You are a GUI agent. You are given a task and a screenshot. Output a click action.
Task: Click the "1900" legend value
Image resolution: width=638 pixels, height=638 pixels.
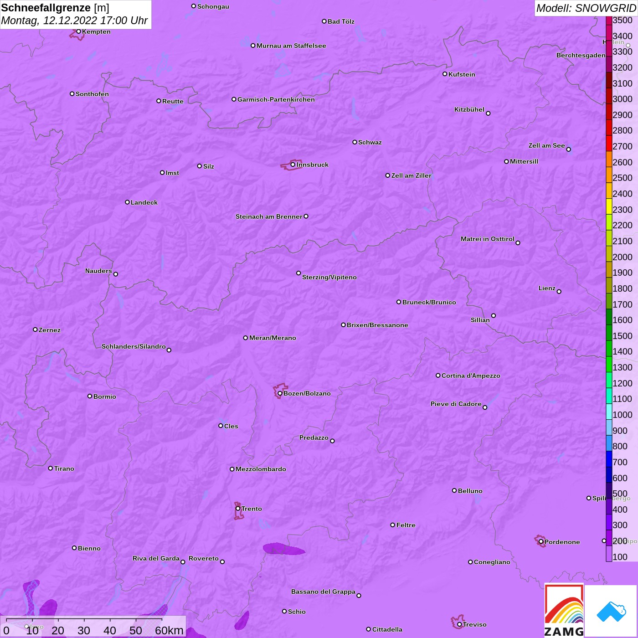click(623, 273)
